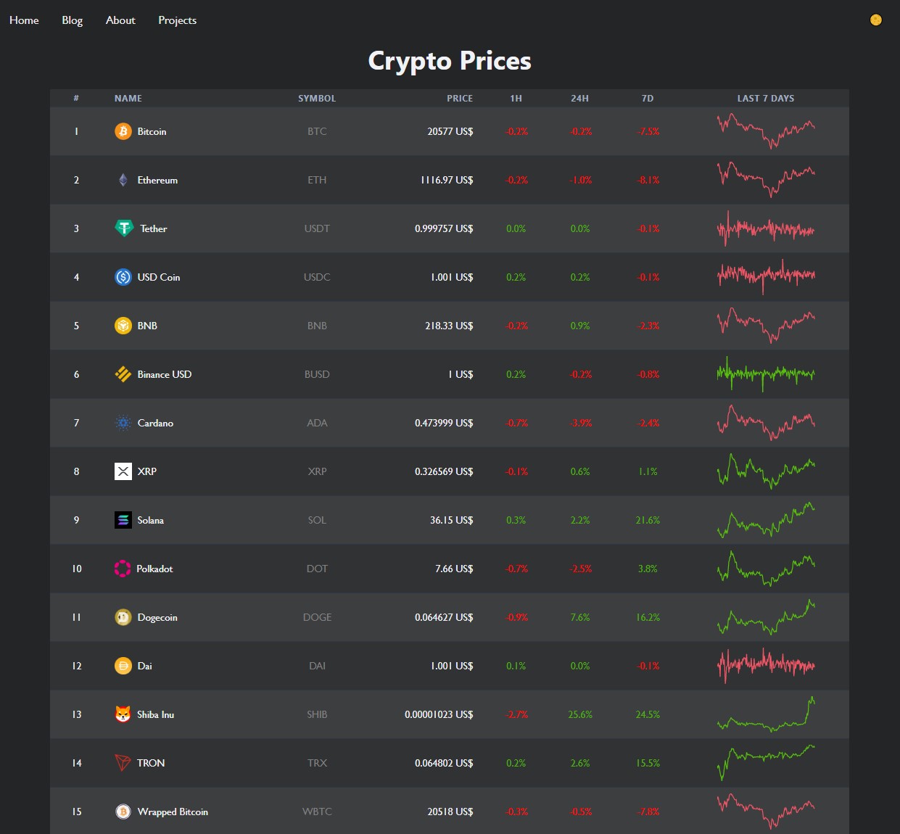900x834 pixels.
Task: Click the BUSD symbol cell
Action: (317, 374)
